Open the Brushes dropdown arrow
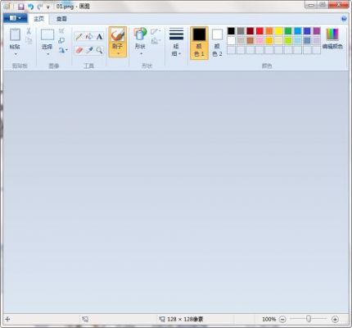 pos(118,53)
